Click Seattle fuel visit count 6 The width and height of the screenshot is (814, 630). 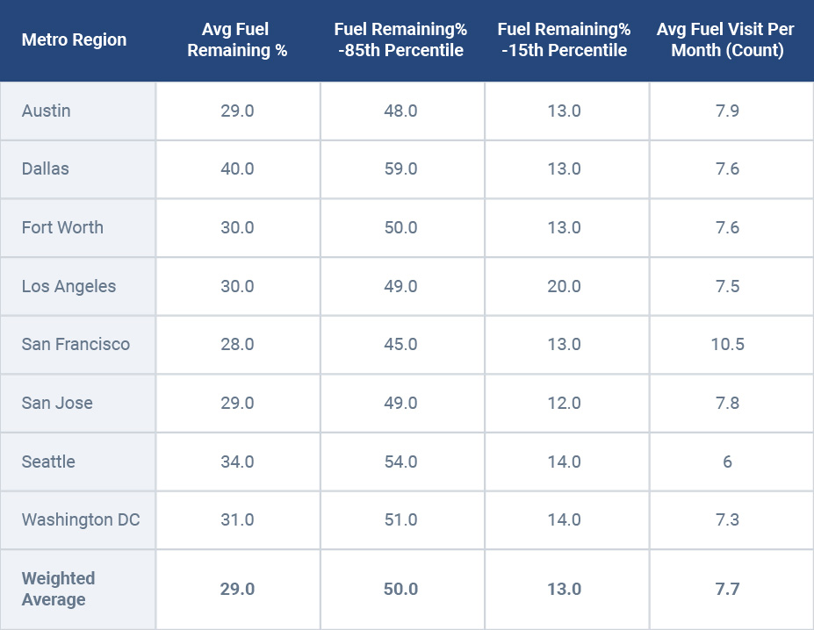727,462
